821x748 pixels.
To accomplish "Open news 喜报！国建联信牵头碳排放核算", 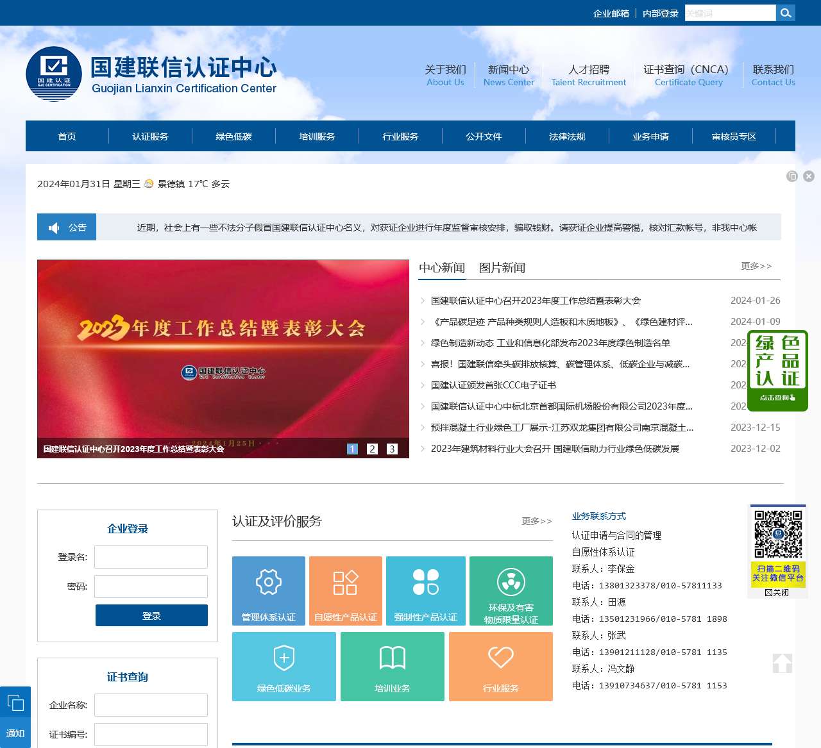I will (x=561, y=364).
